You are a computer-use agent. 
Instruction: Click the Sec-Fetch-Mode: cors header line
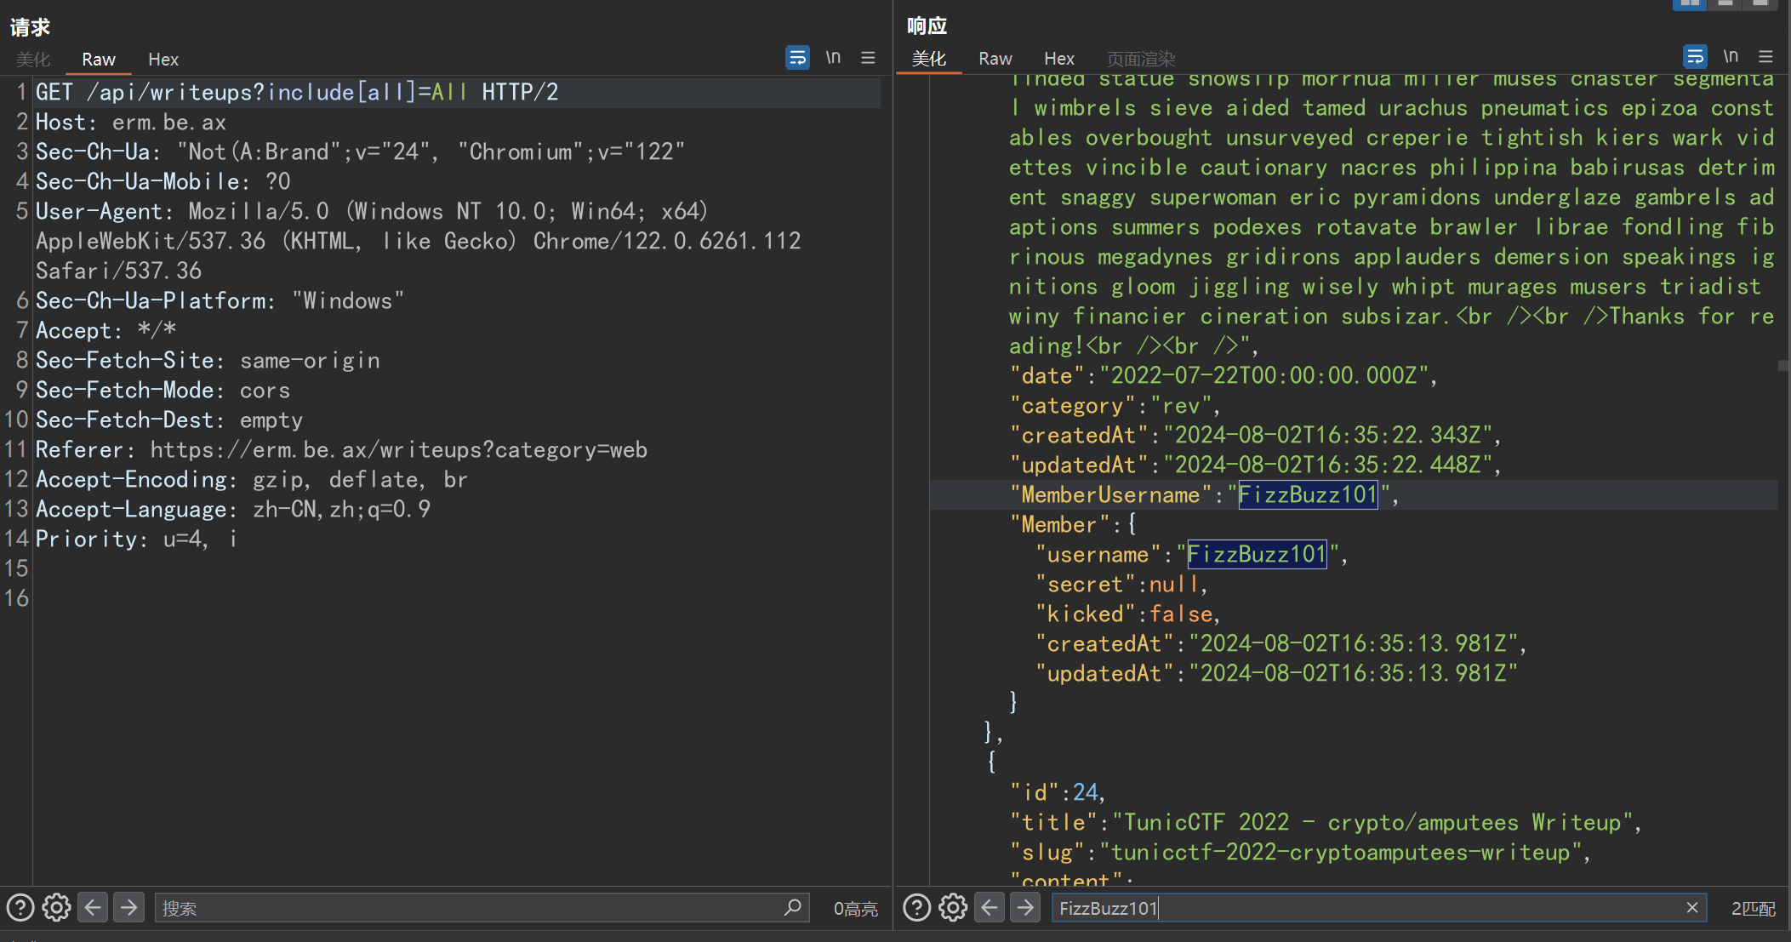coord(163,391)
